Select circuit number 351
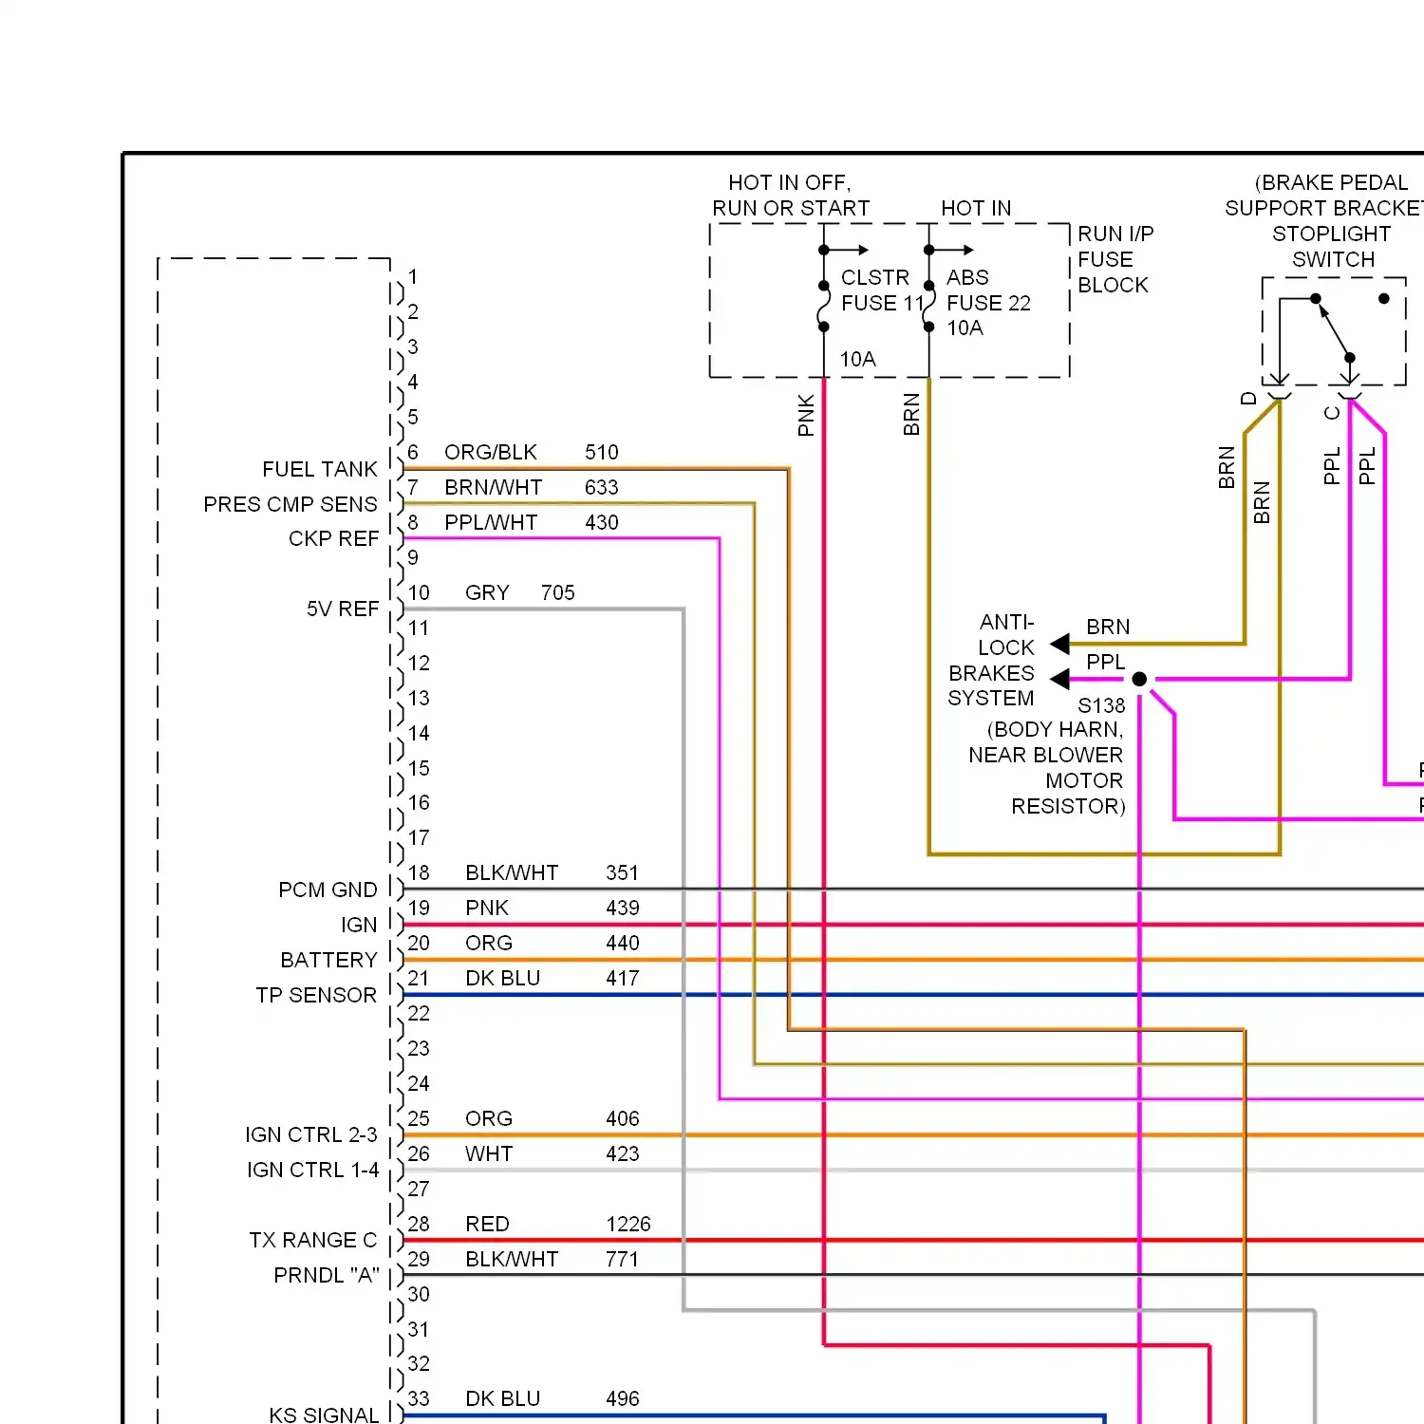 click(x=622, y=872)
